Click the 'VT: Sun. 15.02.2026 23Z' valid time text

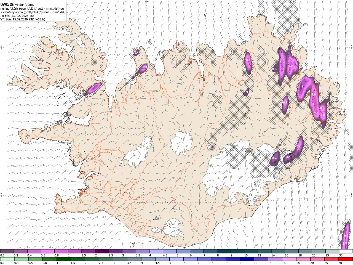point(17,19)
